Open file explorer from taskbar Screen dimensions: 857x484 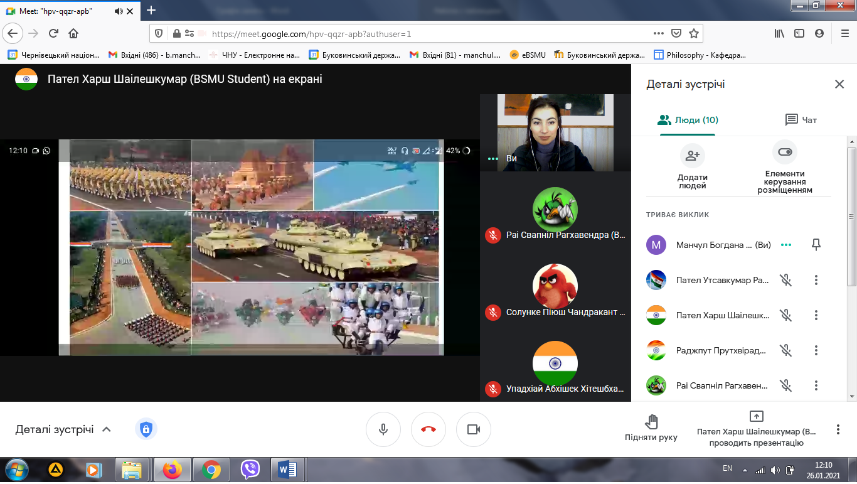click(132, 470)
